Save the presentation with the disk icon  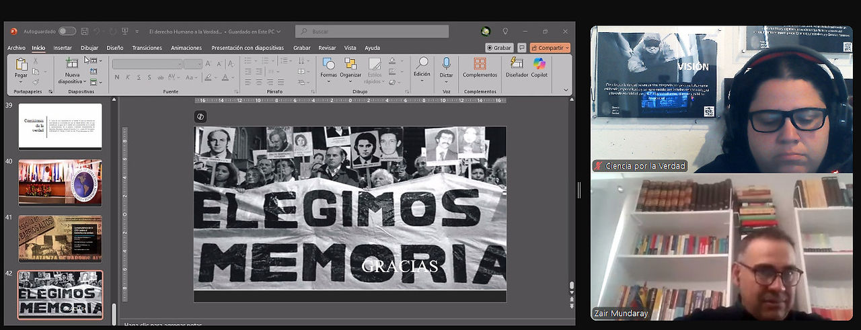(85, 31)
